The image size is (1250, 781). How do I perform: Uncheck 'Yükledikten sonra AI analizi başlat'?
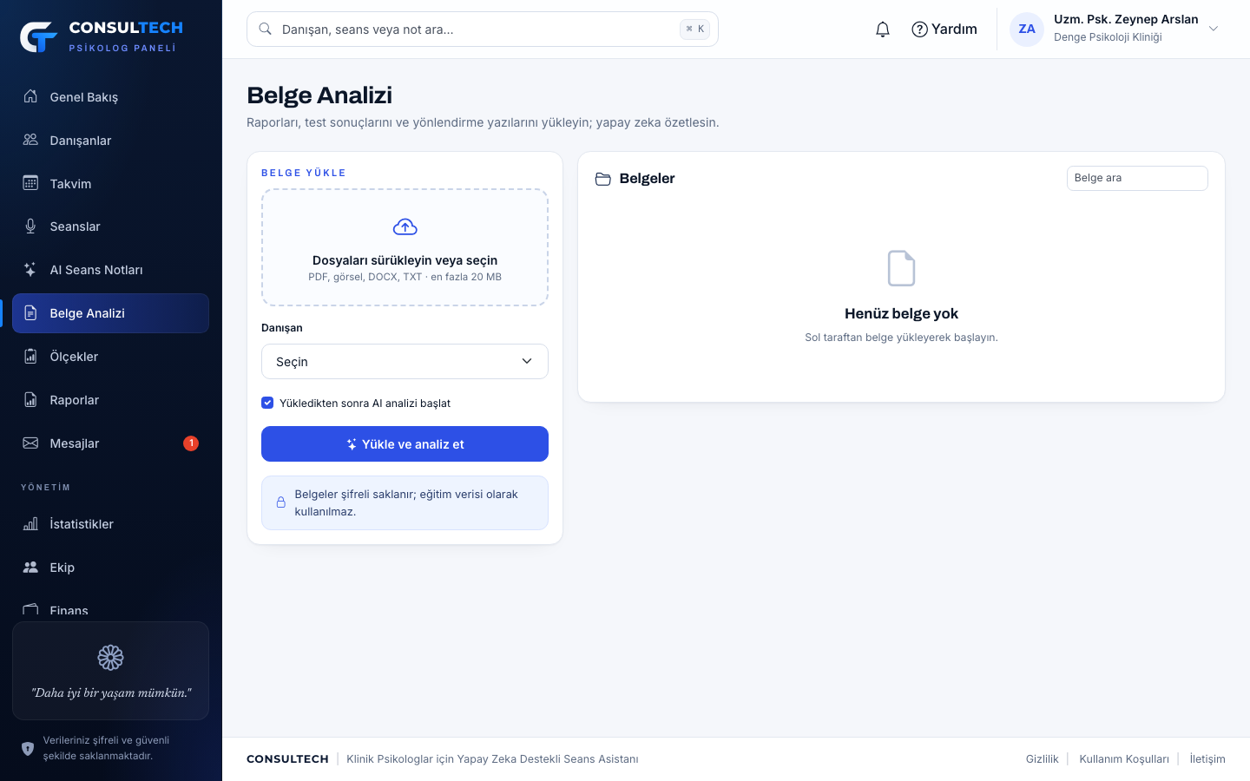tap(267, 403)
